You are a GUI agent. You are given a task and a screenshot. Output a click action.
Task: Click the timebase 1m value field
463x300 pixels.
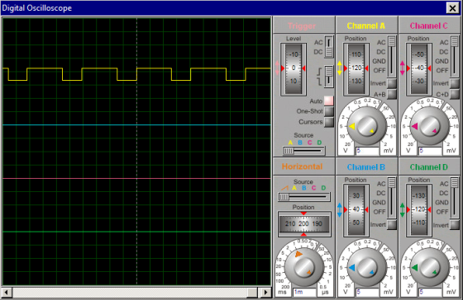pyautogui.click(x=304, y=292)
